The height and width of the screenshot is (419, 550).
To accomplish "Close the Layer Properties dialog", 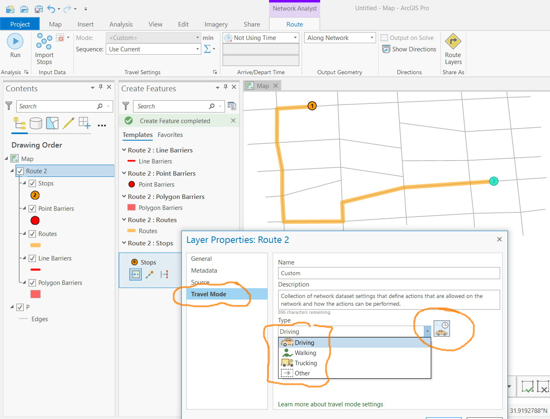I will pyautogui.click(x=499, y=239).
